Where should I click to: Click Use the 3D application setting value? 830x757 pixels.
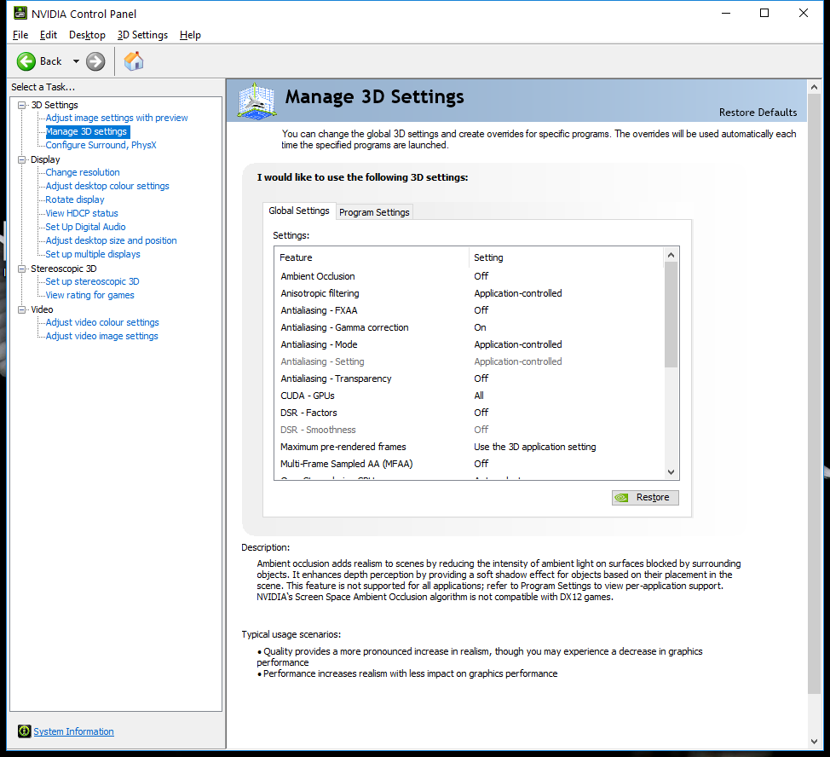click(x=534, y=447)
